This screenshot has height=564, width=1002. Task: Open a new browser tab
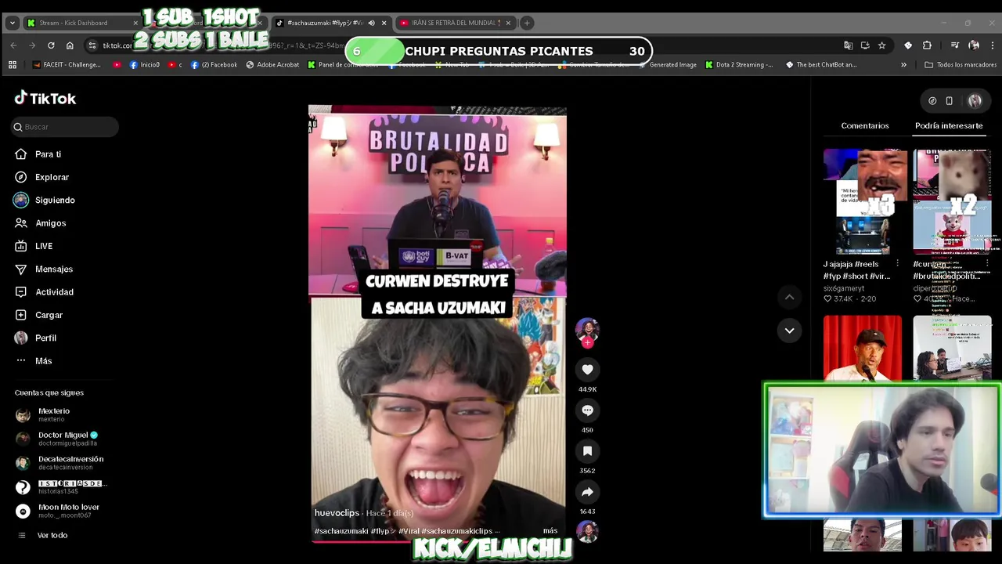[527, 23]
